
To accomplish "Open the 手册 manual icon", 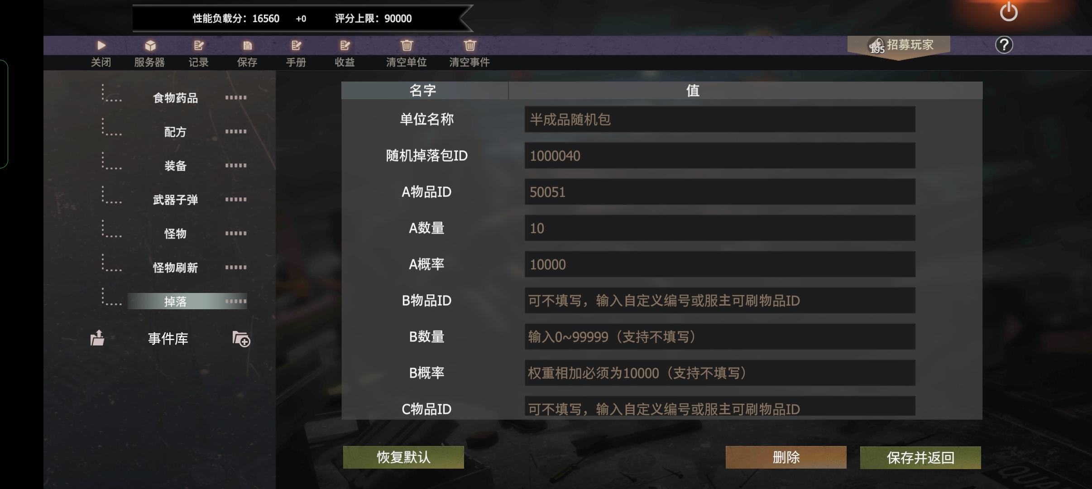I will 296,45.
